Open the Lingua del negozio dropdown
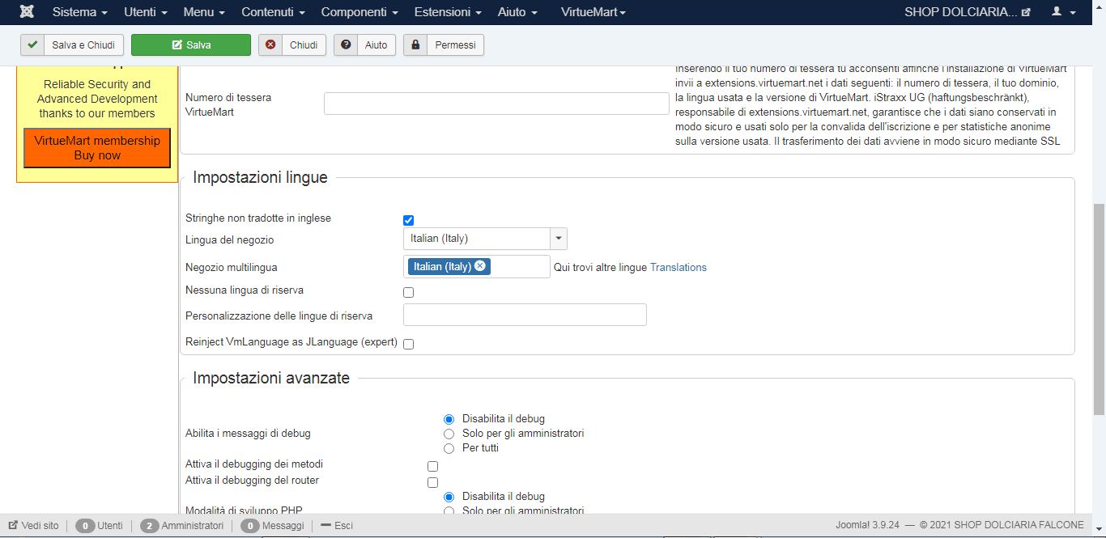This screenshot has width=1106, height=538. coord(559,239)
